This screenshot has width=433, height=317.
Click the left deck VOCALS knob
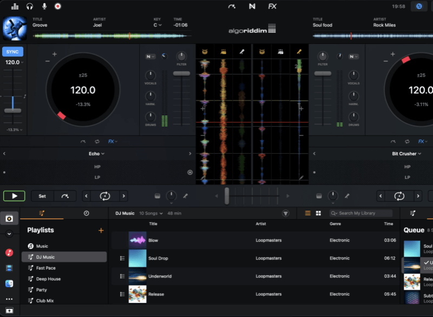150,75
